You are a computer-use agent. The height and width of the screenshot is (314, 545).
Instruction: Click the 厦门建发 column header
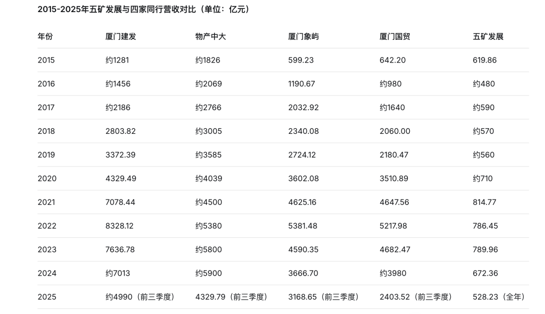click(x=121, y=36)
